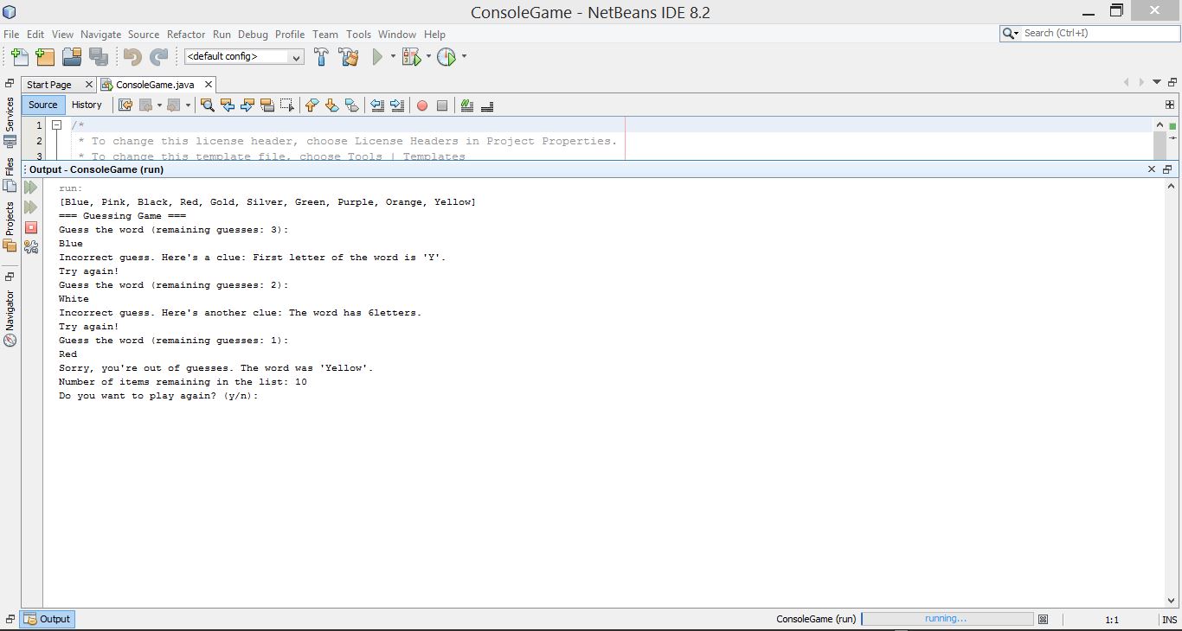This screenshot has width=1182, height=631.
Task: Open the Projects side panel
Action: click(10, 219)
